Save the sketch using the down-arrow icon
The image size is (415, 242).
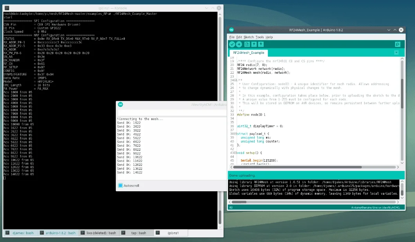(x=261, y=44)
